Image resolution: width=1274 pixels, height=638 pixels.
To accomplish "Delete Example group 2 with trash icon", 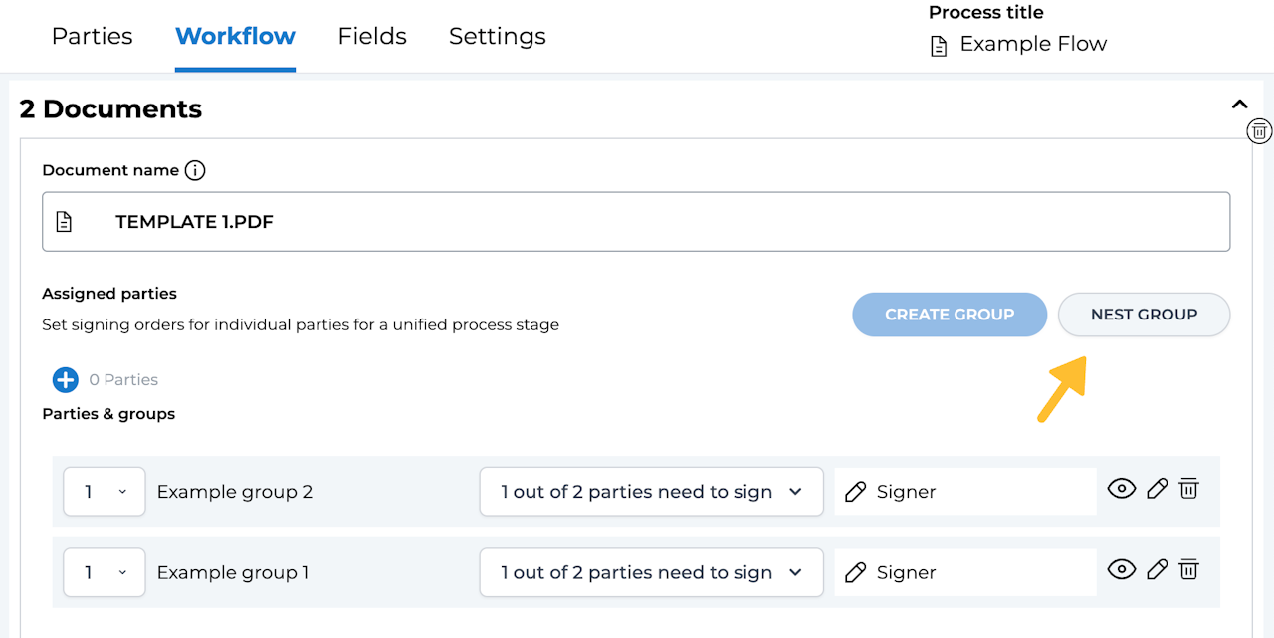I will click(x=1188, y=488).
